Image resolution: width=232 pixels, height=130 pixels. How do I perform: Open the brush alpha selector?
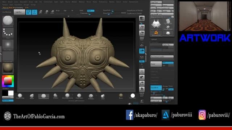8,45
